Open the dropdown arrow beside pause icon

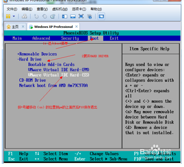(x=14, y=16)
